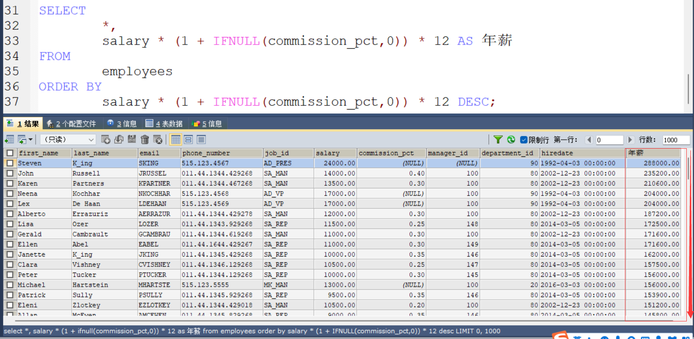Insert a new row icon
Screen dimensions: 694x339
pyautogui.click(x=106, y=139)
